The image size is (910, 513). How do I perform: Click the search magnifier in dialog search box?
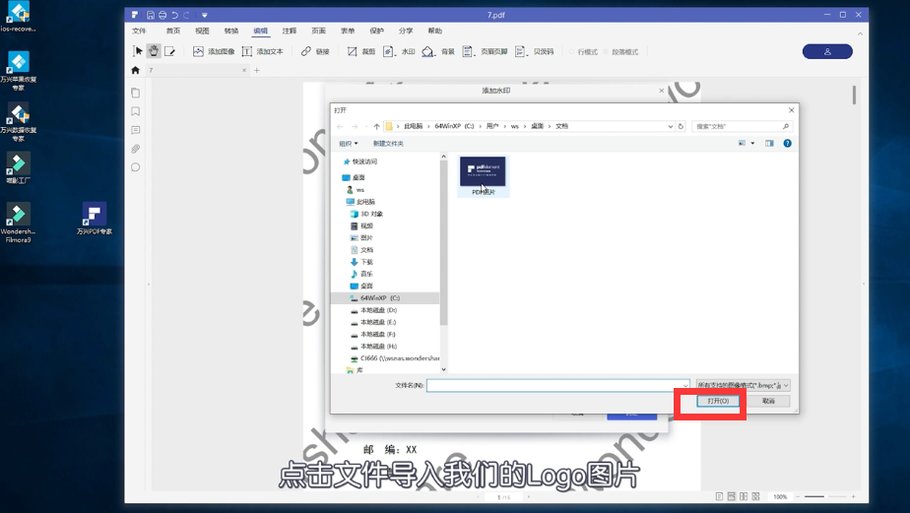coord(786,126)
